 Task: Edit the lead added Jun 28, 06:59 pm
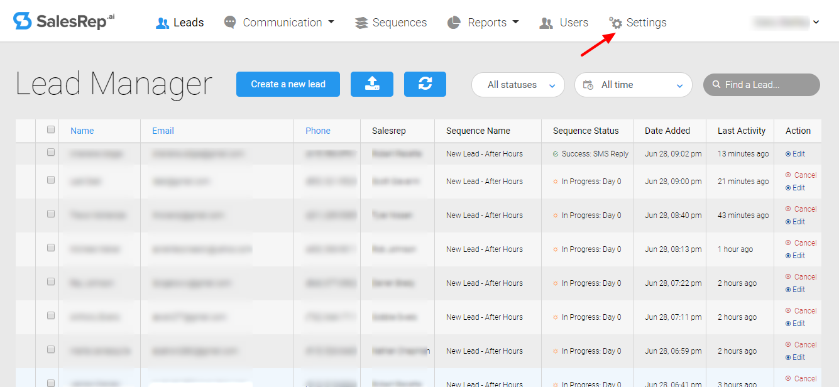[x=795, y=357]
